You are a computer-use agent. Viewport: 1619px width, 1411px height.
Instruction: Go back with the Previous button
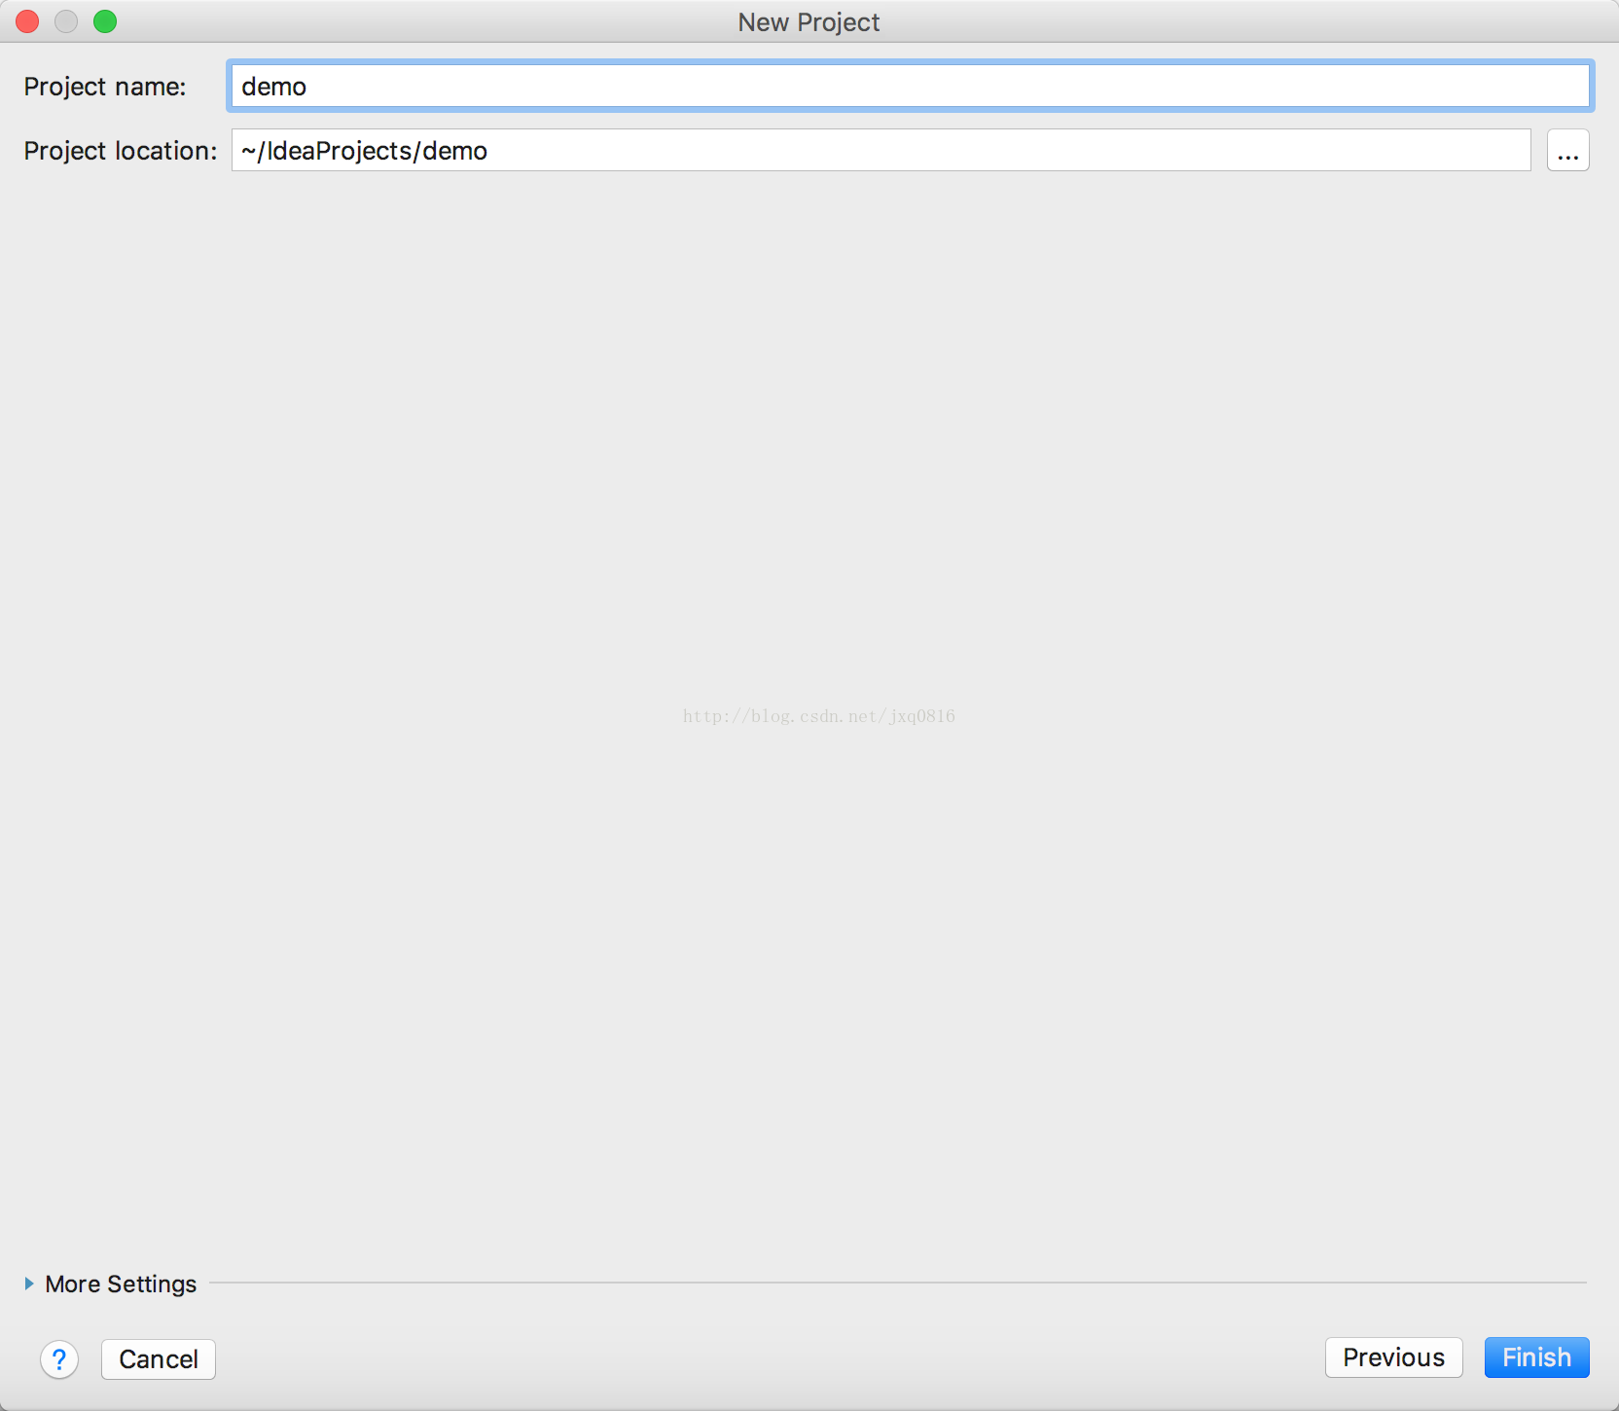(1393, 1357)
